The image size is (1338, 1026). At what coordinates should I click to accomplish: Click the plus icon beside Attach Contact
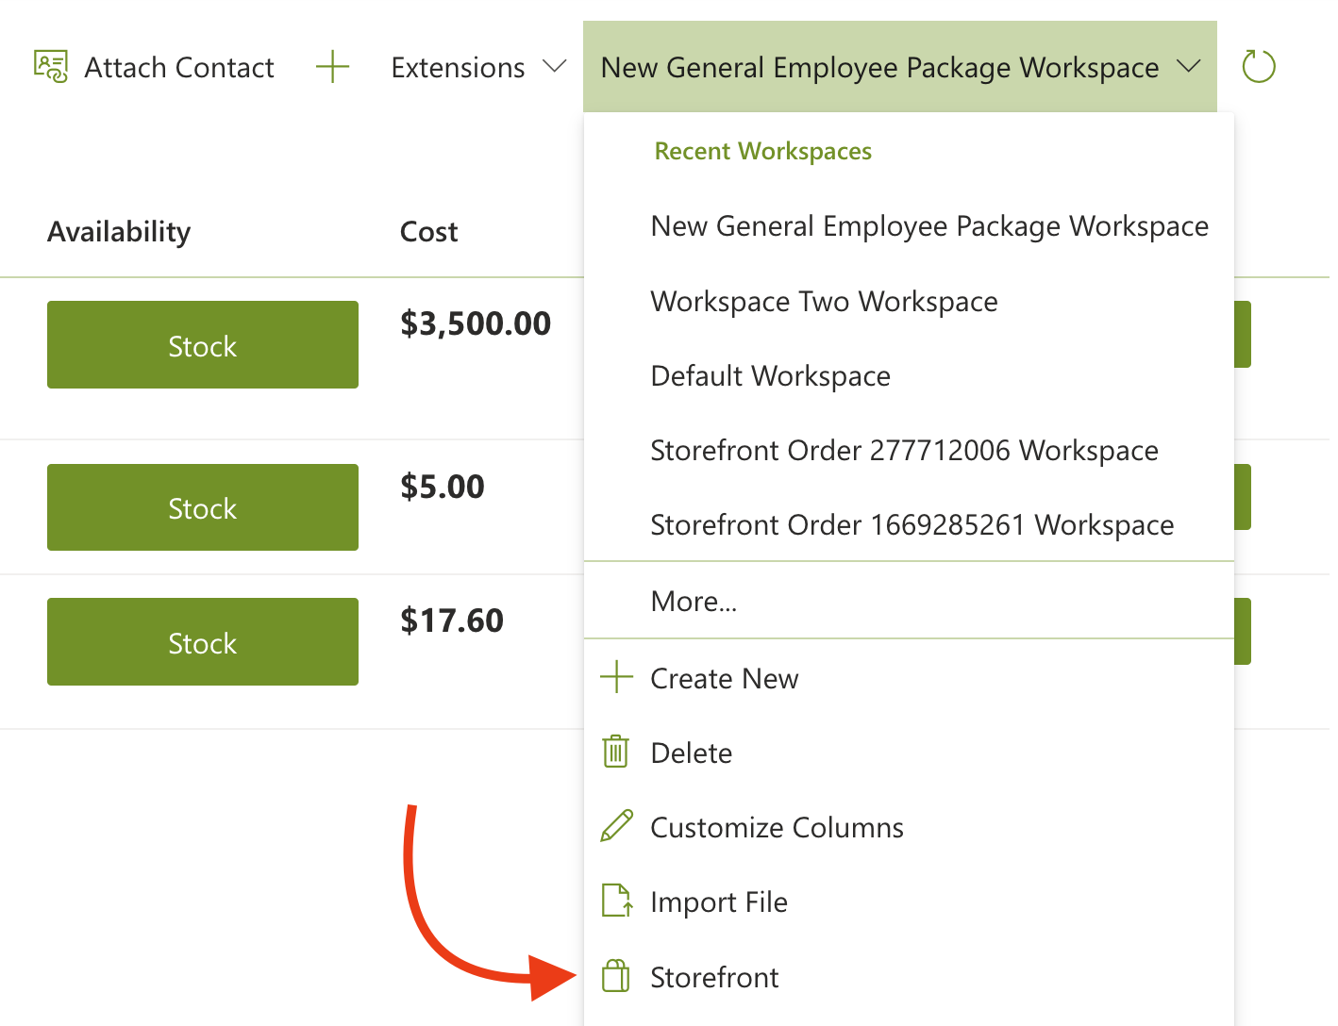coord(332,67)
